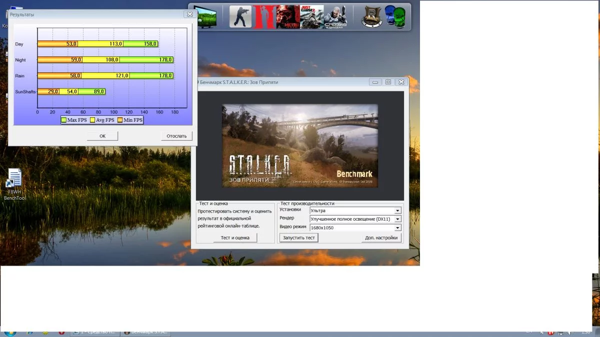600x337 pixels.
Task: Click the green Max FPS legend swatch
Action: point(64,120)
